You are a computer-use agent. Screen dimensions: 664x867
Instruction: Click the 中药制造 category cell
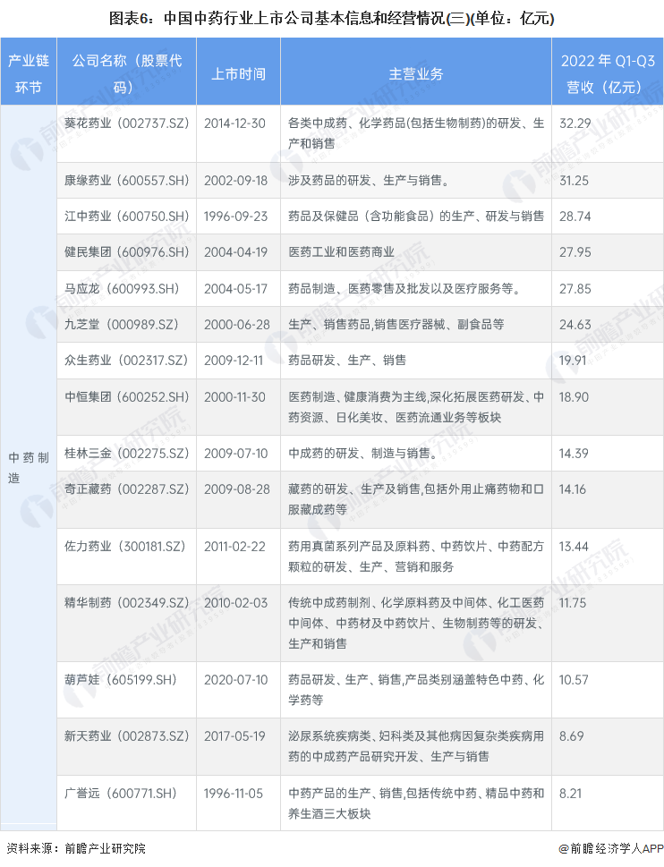29,467
